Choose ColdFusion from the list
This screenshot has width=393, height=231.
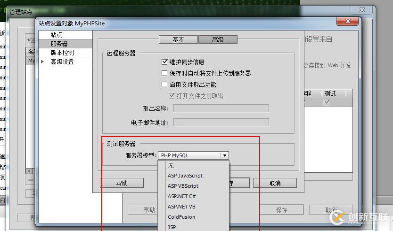194,217
